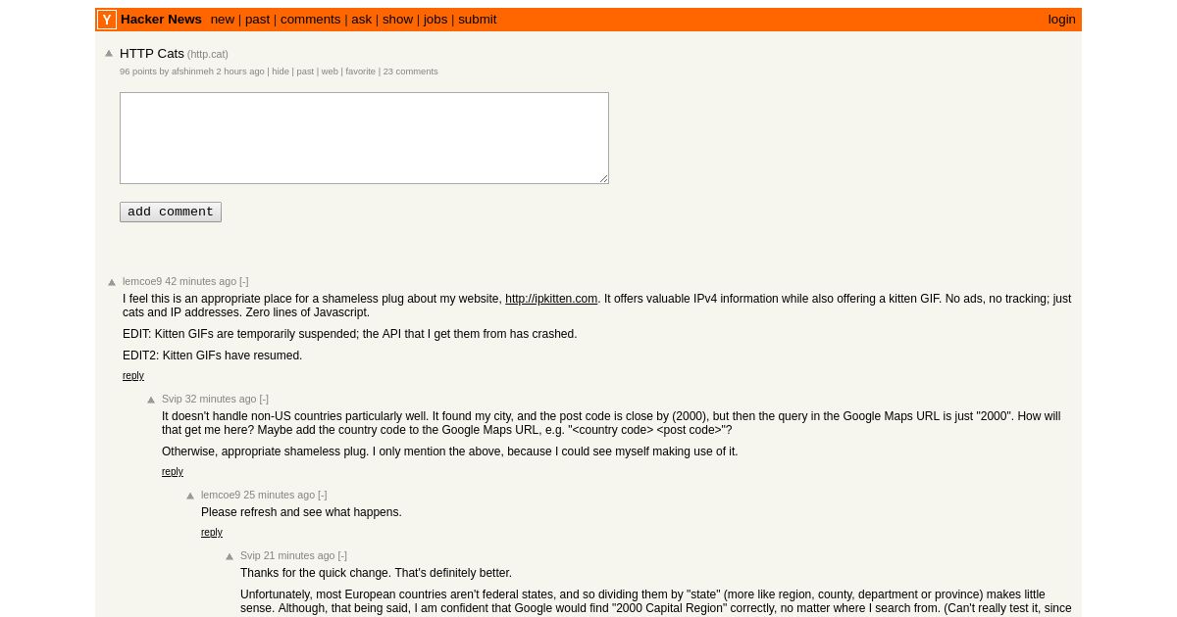Click the login link

1061,20
